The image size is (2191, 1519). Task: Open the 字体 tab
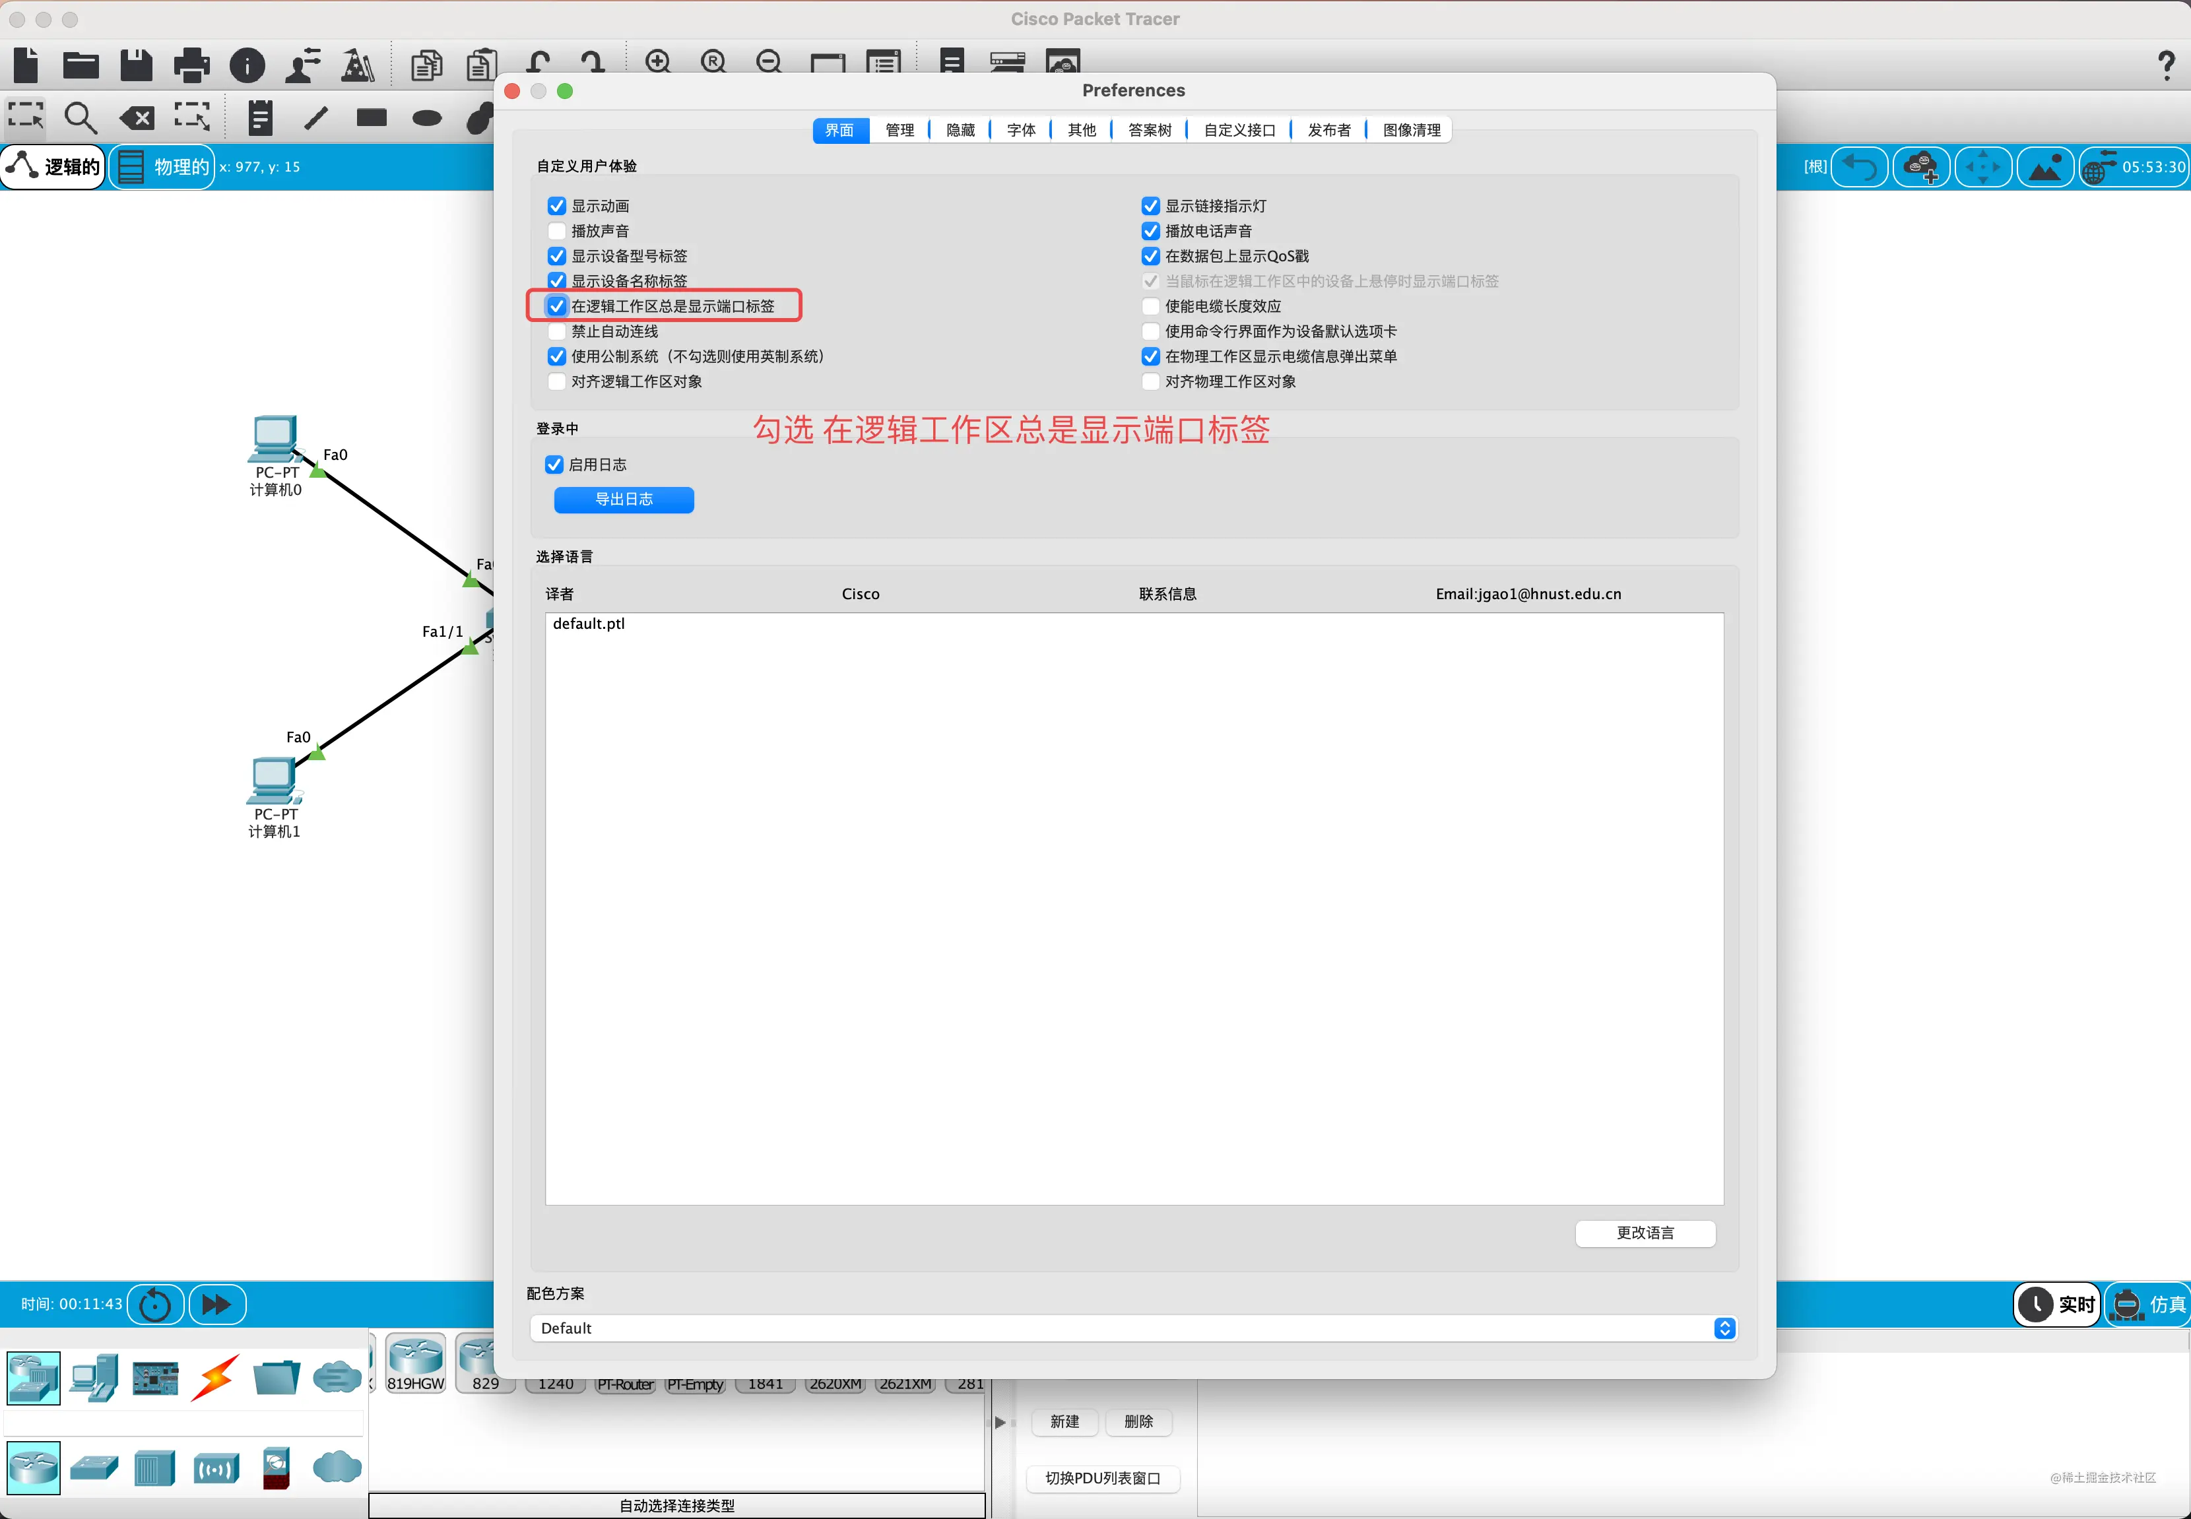pos(1022,131)
